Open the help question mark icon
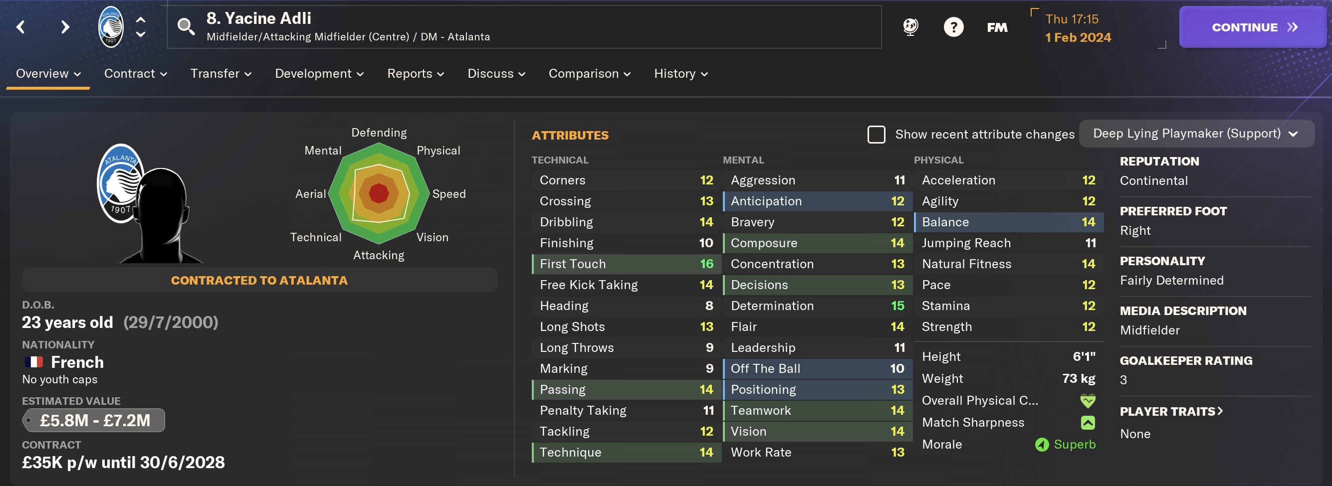The image size is (1332, 486). [x=953, y=27]
